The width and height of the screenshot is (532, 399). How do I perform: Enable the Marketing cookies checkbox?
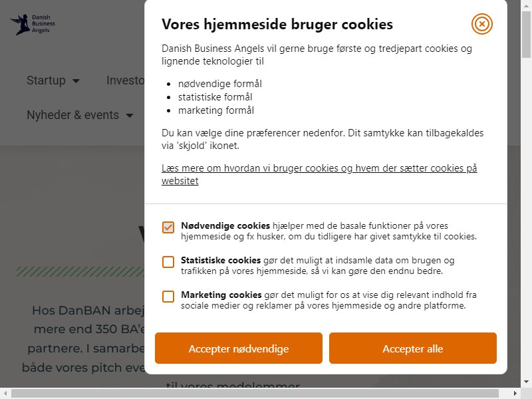click(x=168, y=296)
